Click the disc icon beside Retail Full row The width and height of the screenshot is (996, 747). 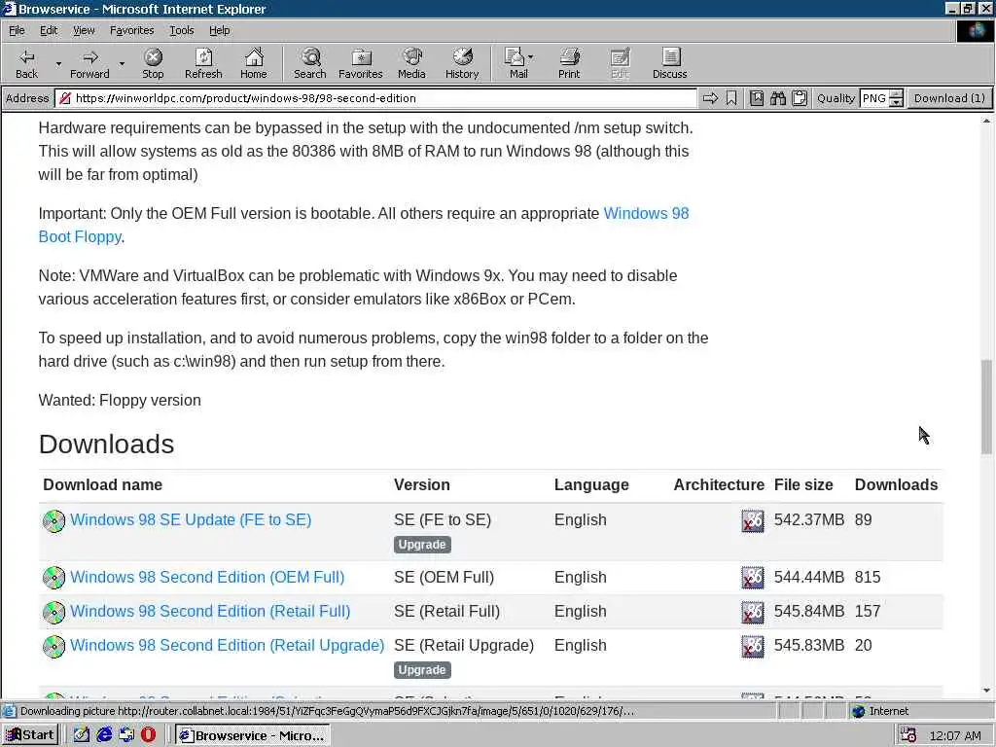pyautogui.click(x=54, y=613)
